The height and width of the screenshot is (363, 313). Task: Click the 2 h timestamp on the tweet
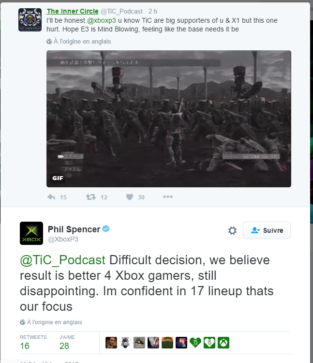[153, 11]
